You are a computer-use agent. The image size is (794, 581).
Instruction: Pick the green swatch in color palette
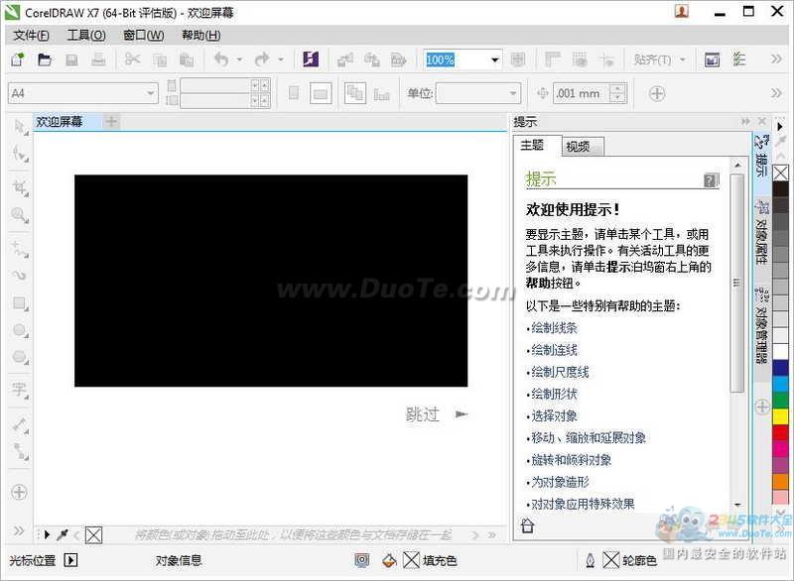780,400
